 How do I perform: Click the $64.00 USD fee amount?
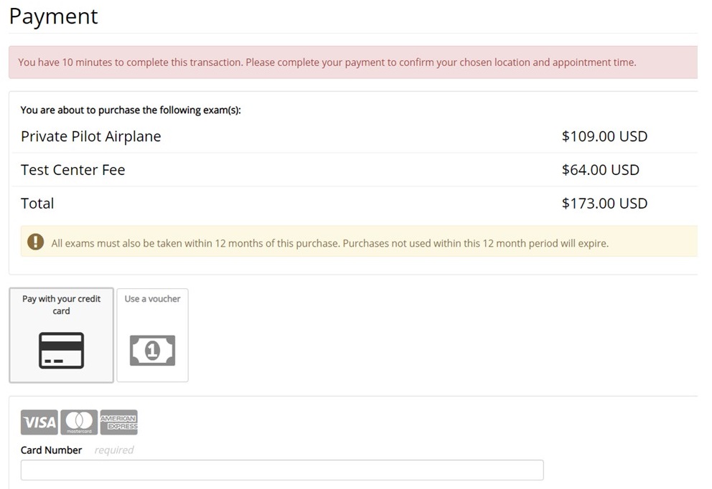600,170
